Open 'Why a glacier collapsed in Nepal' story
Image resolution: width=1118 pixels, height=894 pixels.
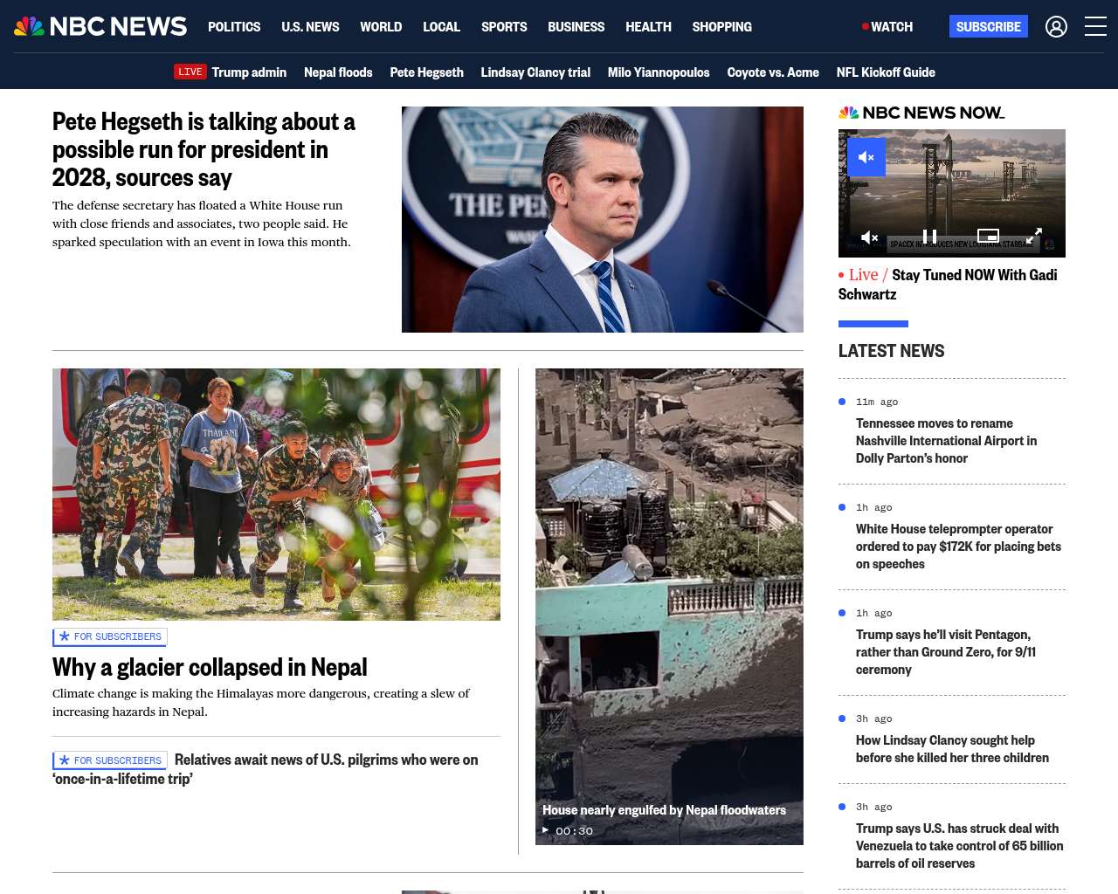click(210, 667)
